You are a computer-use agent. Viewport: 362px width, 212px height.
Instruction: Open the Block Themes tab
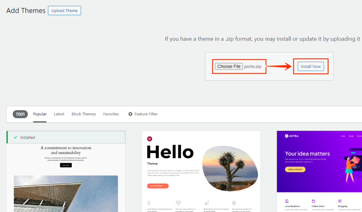pos(83,114)
